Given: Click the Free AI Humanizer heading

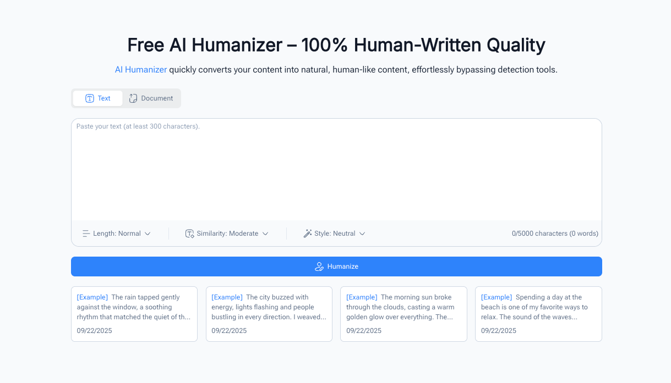Looking at the screenshot, I should pyautogui.click(x=336, y=45).
